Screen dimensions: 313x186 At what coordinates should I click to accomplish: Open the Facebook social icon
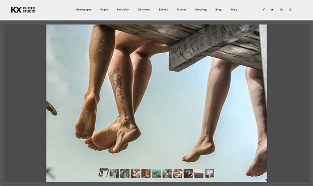tap(264, 9)
